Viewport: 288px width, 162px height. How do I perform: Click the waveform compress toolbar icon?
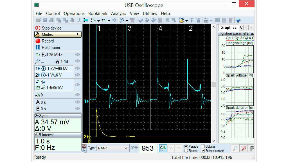104,20
